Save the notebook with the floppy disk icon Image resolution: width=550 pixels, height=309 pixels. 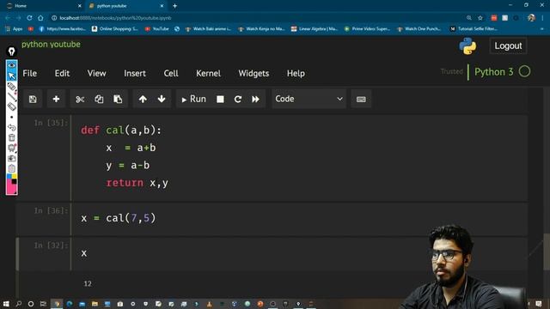click(x=33, y=100)
